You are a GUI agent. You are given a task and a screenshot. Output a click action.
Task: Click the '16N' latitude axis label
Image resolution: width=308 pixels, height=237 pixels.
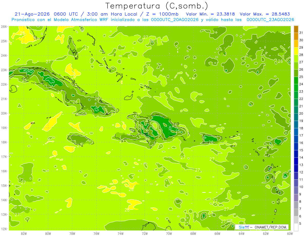[4, 171]
